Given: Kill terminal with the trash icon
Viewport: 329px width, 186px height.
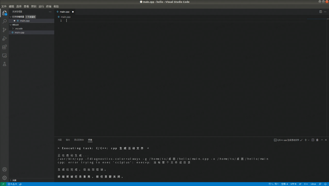Looking at the screenshot, I should [x=317, y=140].
